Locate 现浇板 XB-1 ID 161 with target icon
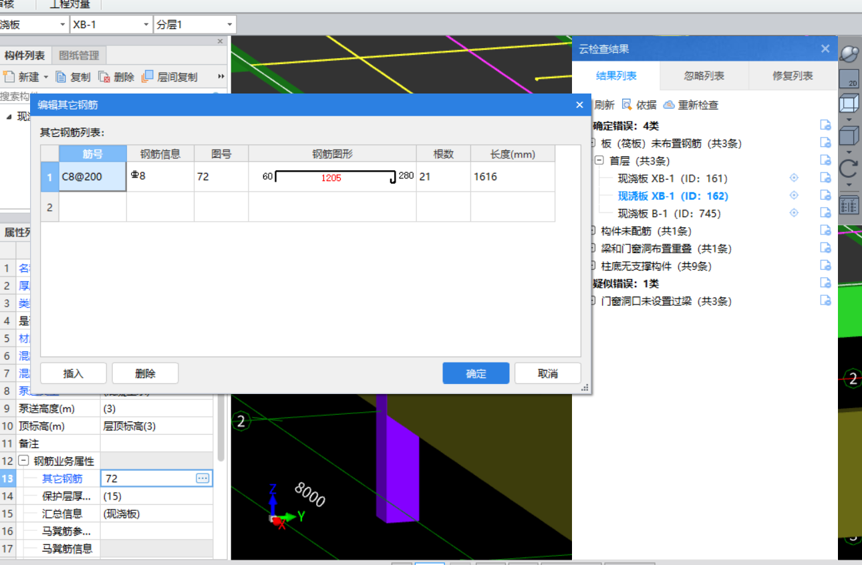862x565 pixels. pos(794,178)
